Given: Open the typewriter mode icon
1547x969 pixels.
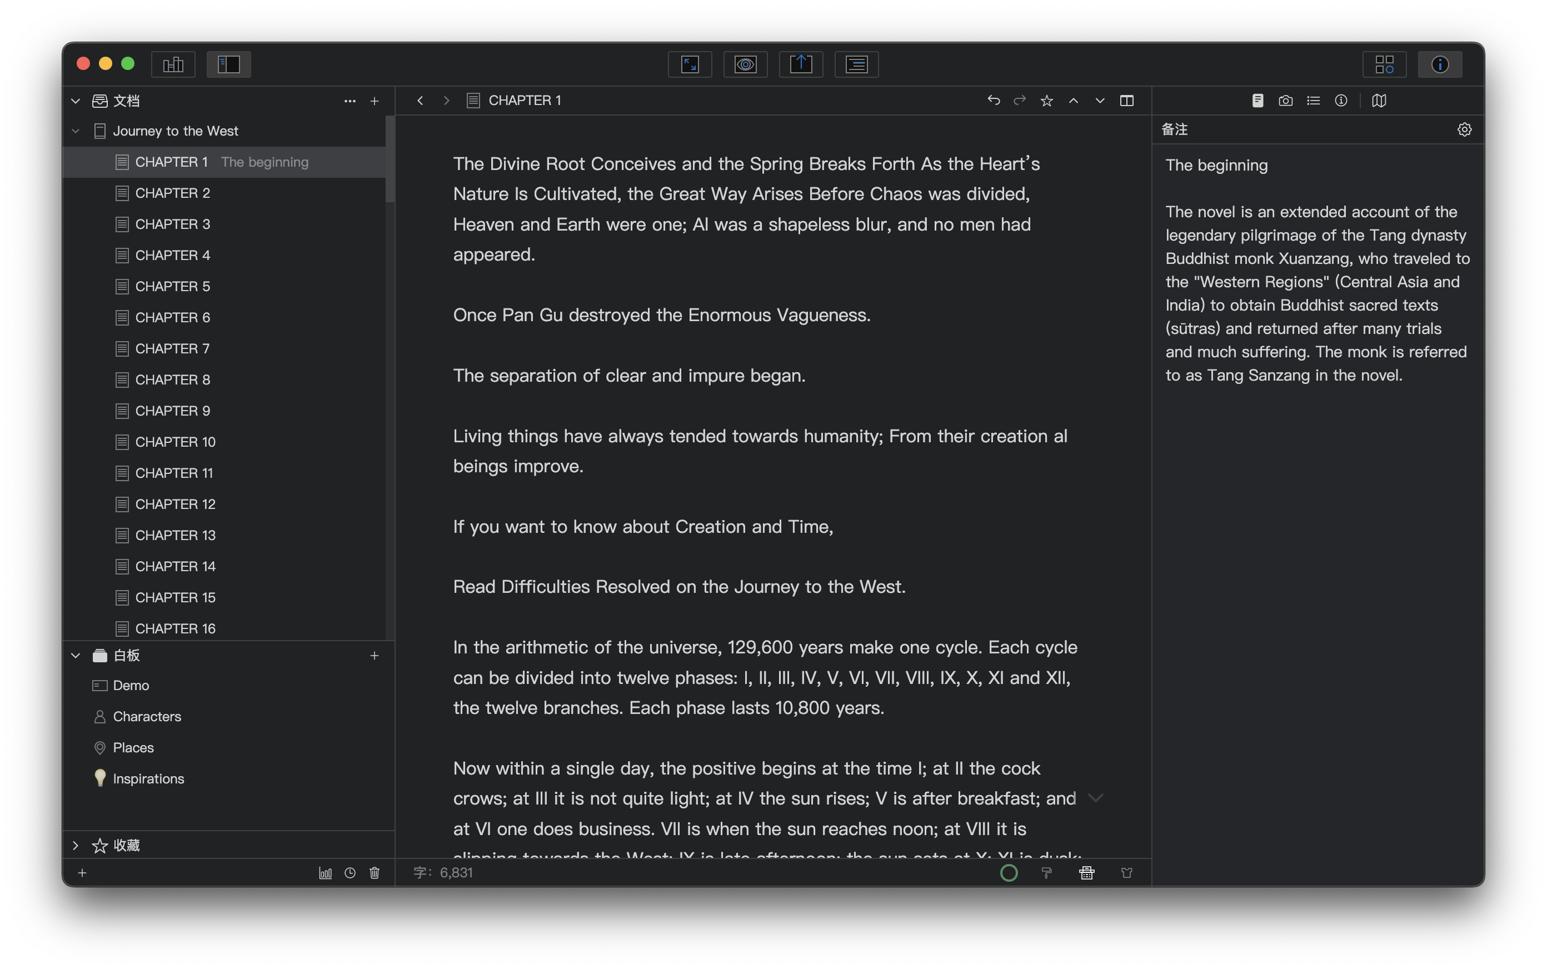Looking at the screenshot, I should tap(1087, 873).
